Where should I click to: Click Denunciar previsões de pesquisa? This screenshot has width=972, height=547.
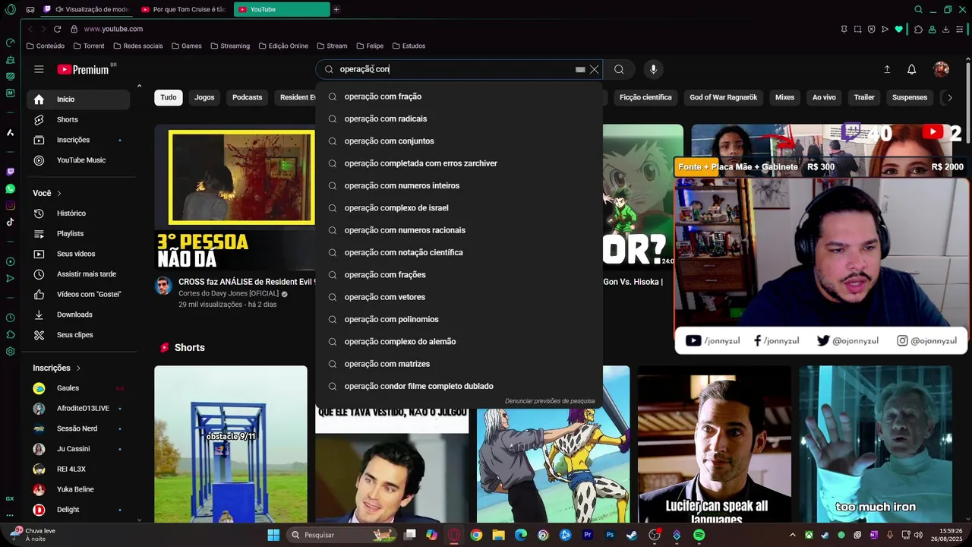tap(550, 401)
